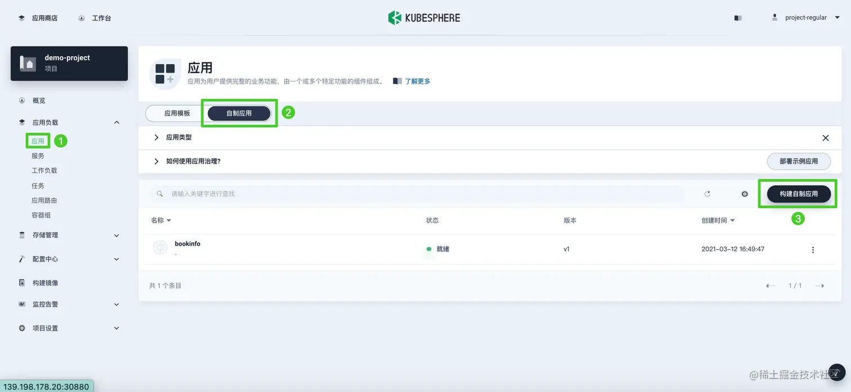Image resolution: width=851 pixels, height=392 pixels.
Task: Click the book icon beside 了解更多
Action: click(x=397, y=81)
